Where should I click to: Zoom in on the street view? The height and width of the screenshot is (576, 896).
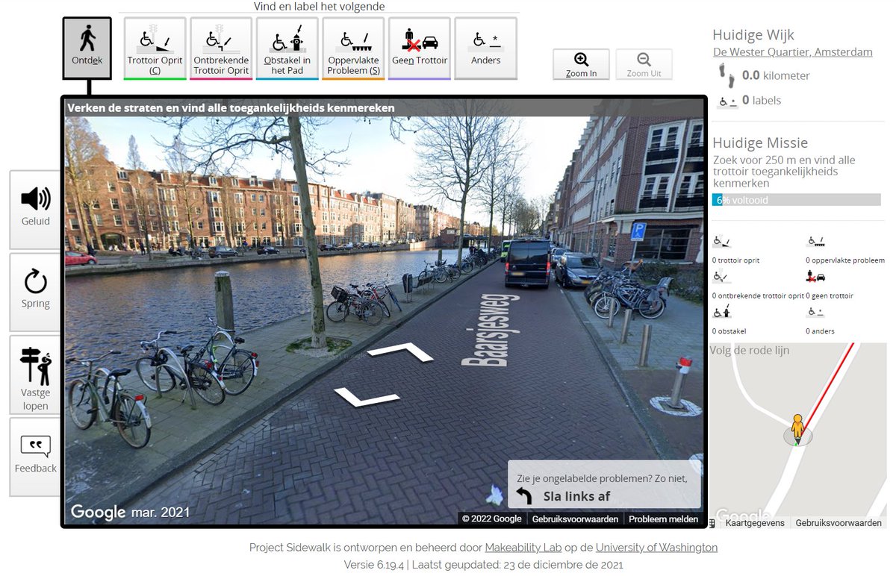point(581,64)
